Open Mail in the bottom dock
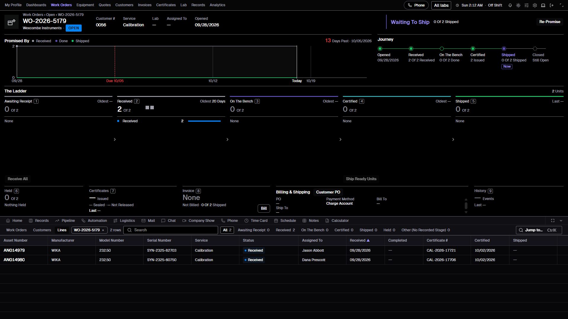 pyautogui.click(x=148, y=221)
